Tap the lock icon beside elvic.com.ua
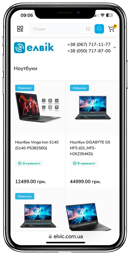The image size is (130, 255). pos(50,236)
